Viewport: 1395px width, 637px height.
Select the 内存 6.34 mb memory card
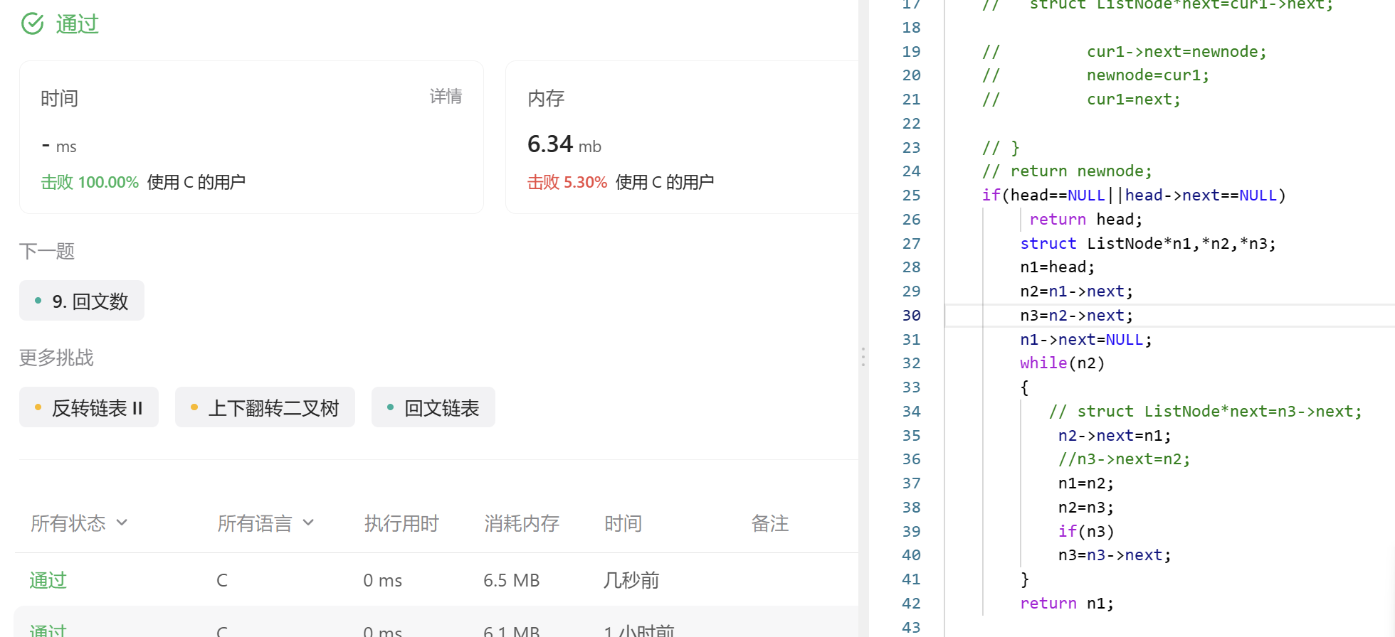pos(682,137)
